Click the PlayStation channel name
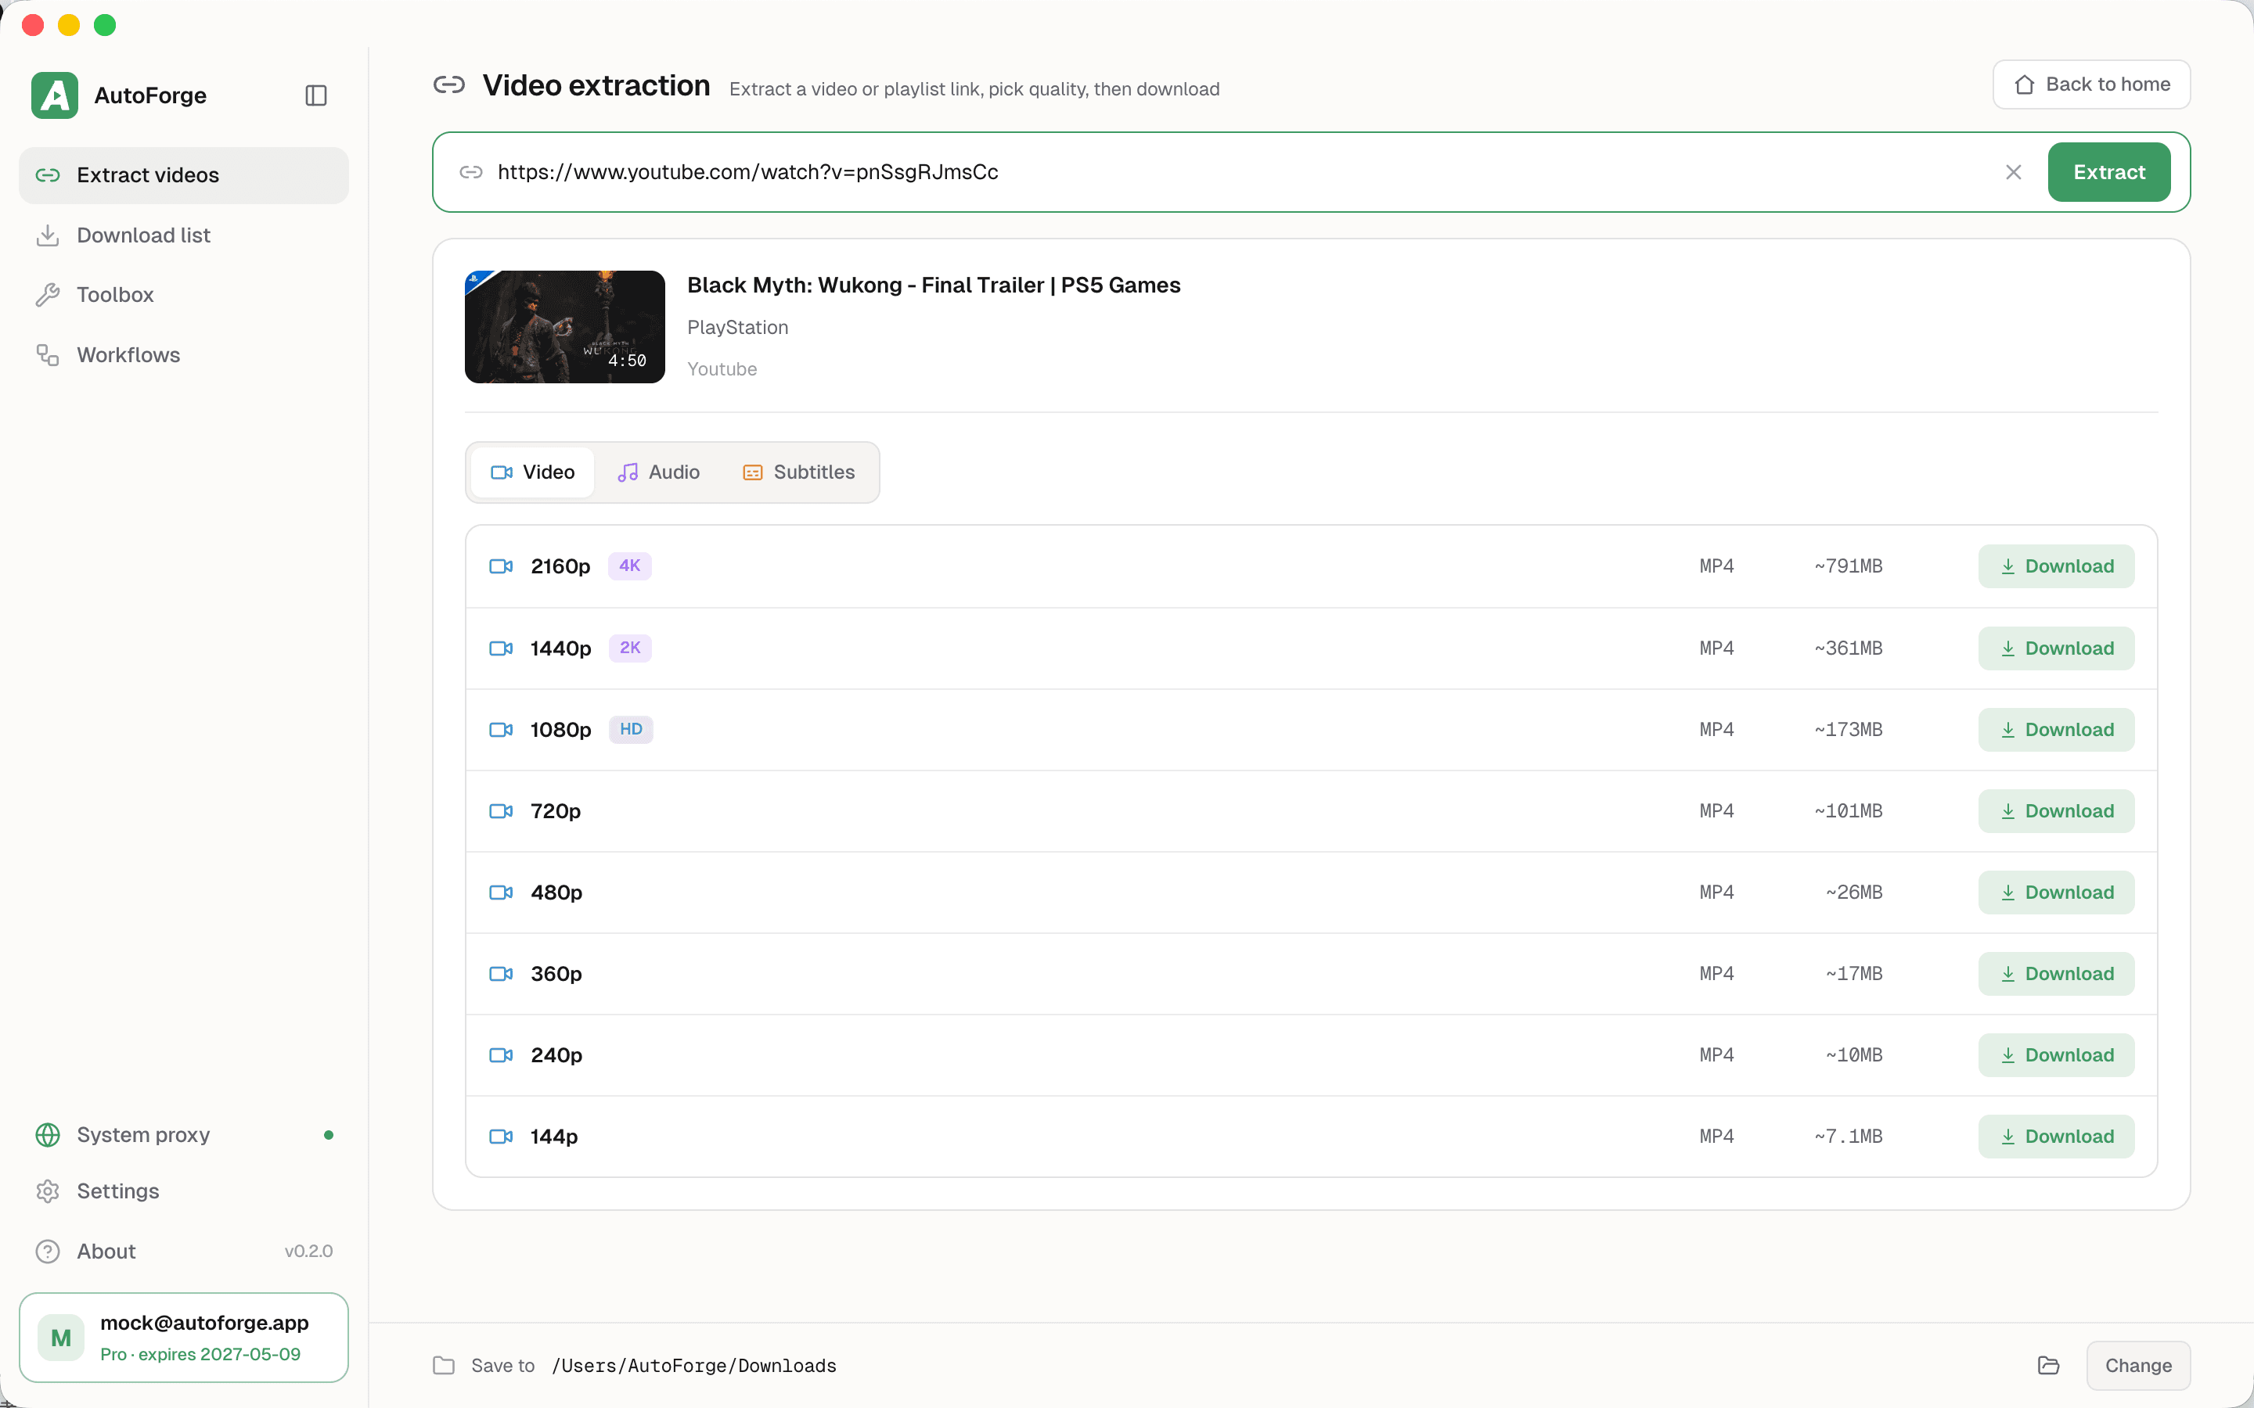The image size is (2254, 1408). (x=738, y=328)
